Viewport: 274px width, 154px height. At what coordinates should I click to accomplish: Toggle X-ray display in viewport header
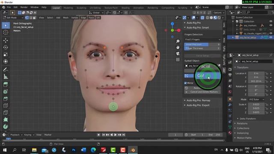coord(203,18)
